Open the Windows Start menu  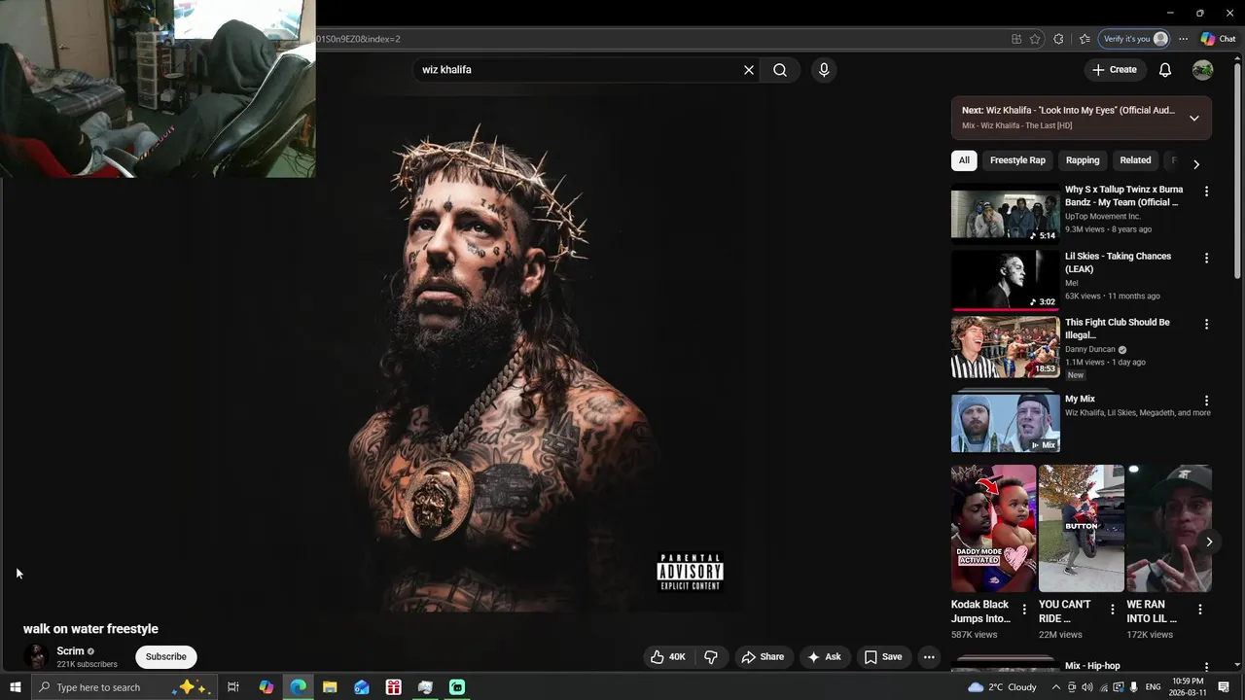click(15, 687)
